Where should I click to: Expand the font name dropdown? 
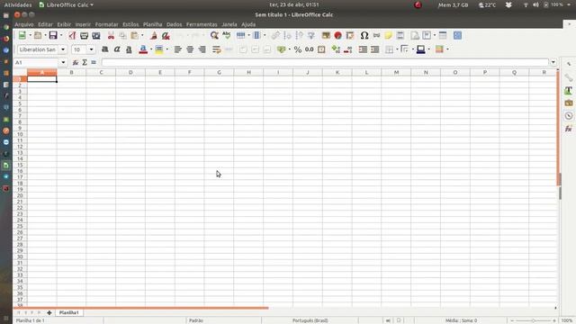pos(63,49)
